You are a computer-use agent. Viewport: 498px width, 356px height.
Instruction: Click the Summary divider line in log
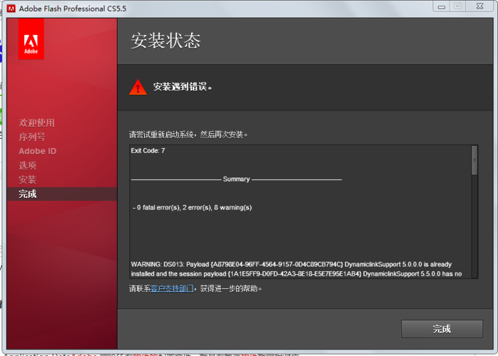click(x=236, y=179)
